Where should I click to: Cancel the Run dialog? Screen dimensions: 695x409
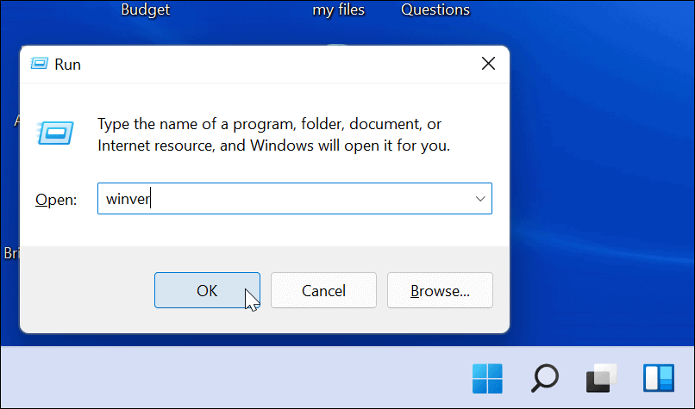(x=323, y=290)
